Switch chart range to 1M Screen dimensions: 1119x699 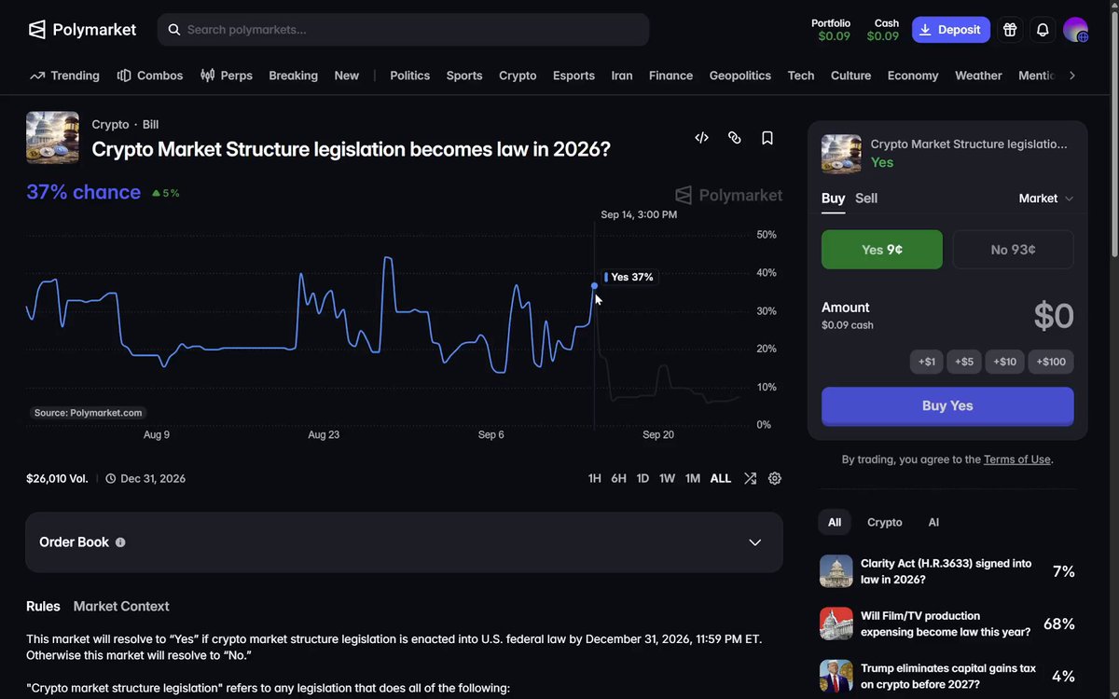pos(693,478)
